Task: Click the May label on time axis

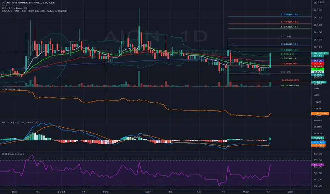Action: point(246,192)
